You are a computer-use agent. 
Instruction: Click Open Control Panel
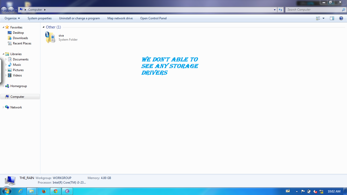pos(153,18)
